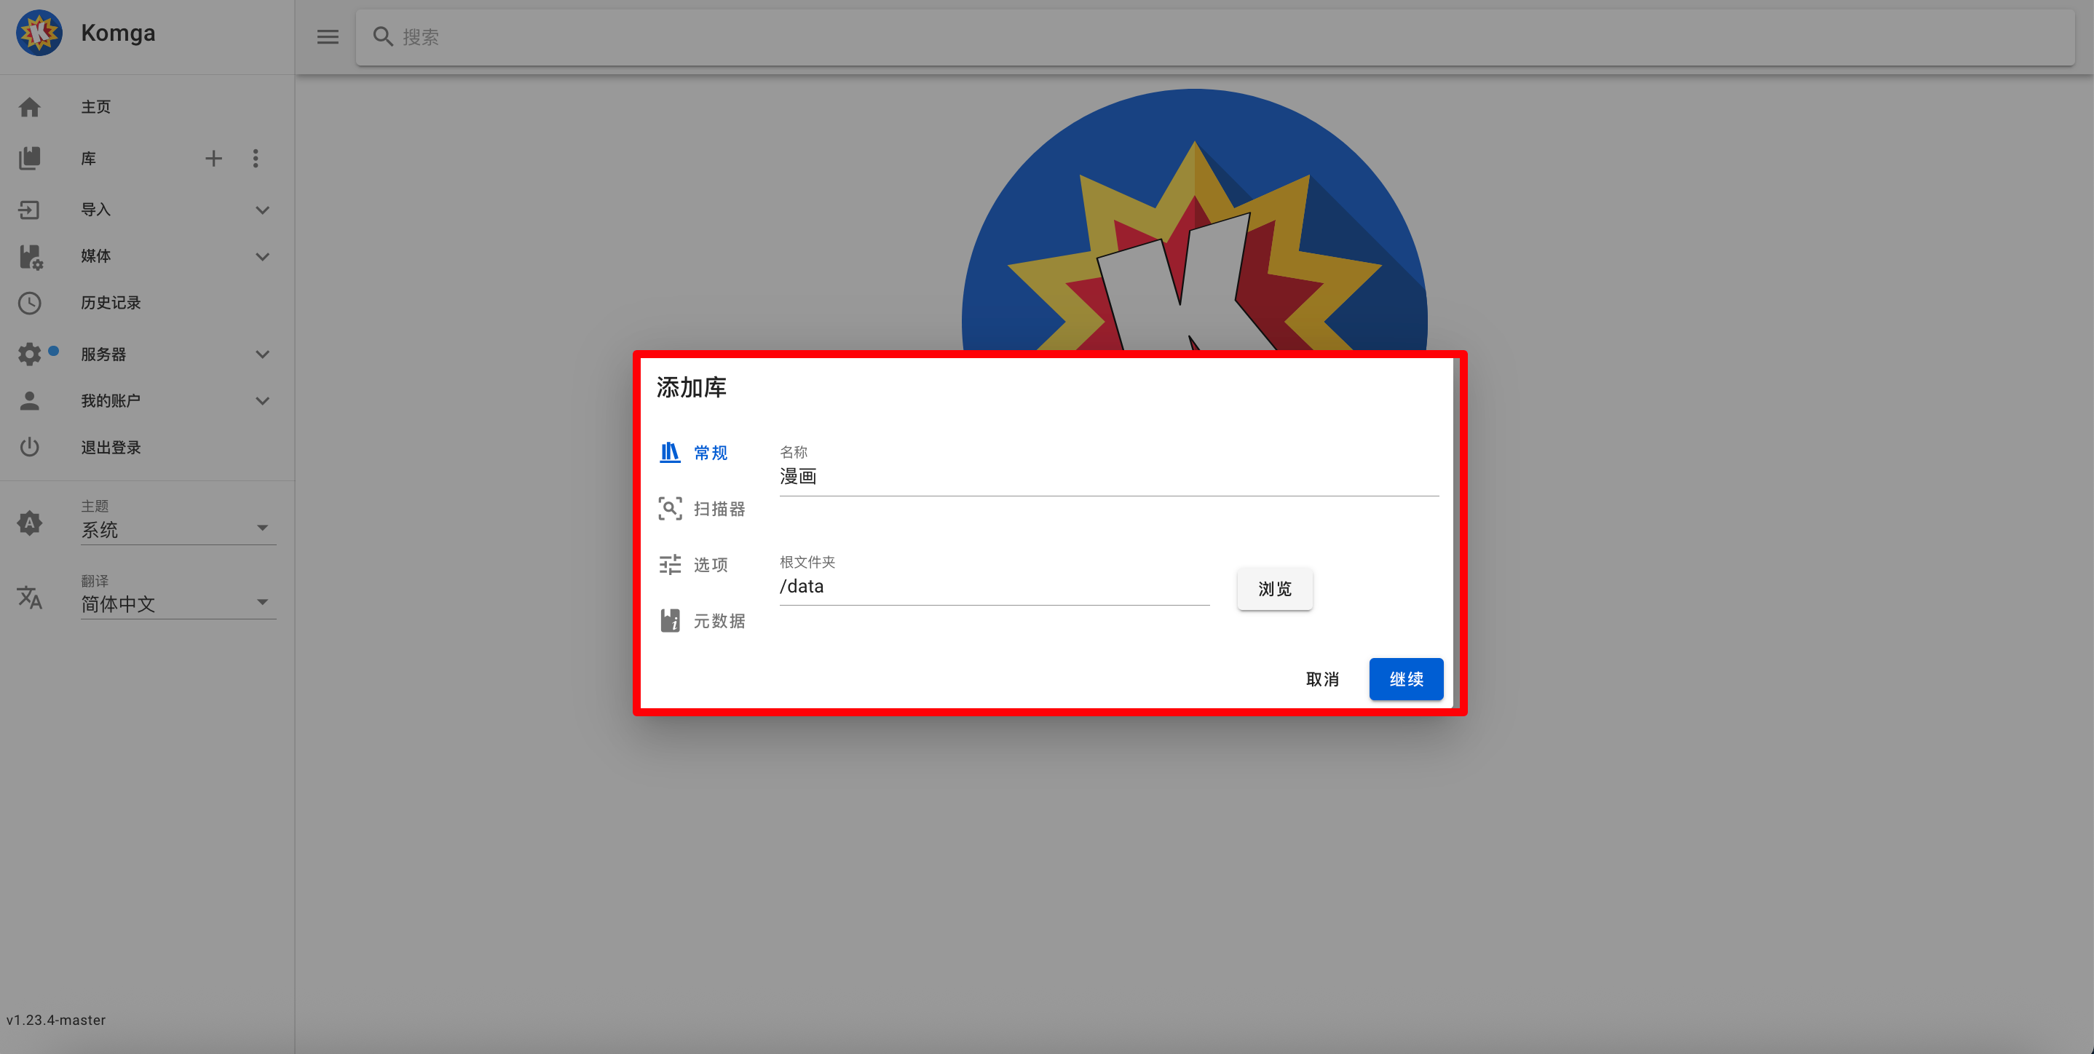Click the logout power icon

point(29,447)
